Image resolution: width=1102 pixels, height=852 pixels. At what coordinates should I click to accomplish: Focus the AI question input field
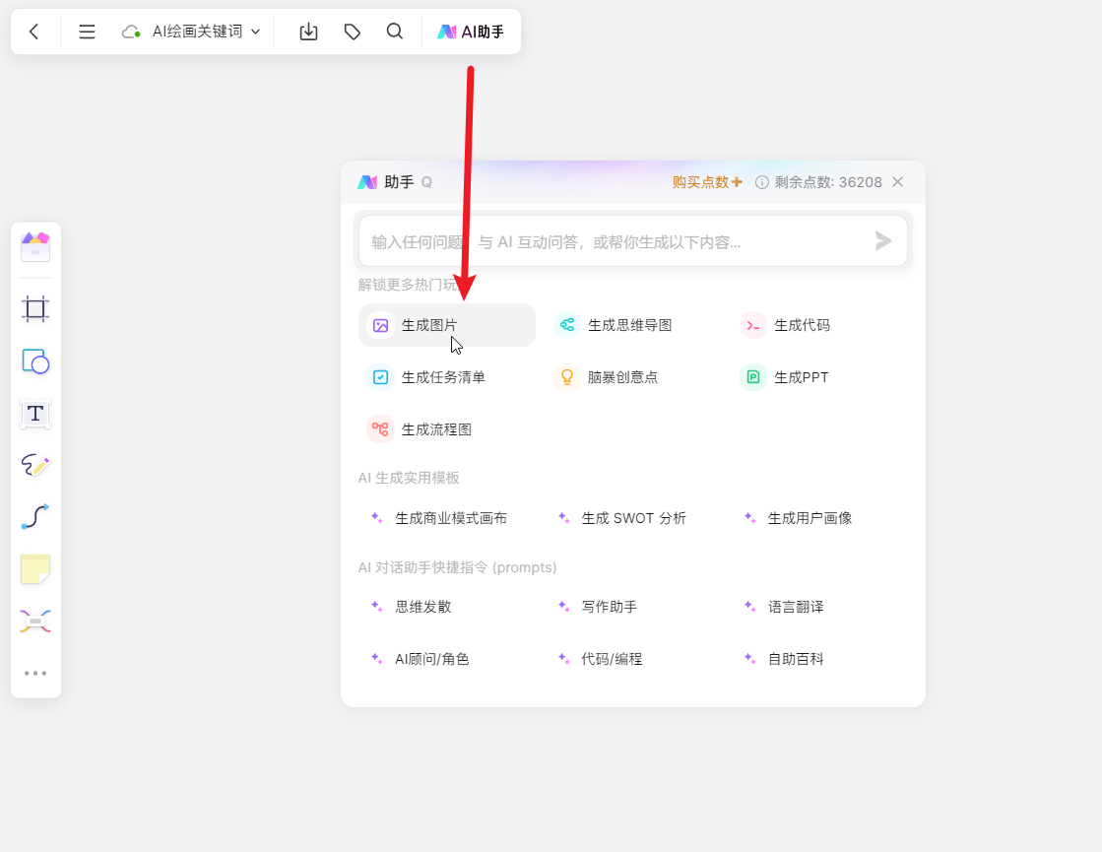632,241
